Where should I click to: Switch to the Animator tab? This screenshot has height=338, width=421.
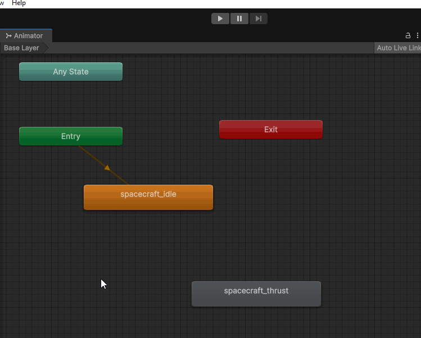[26, 36]
